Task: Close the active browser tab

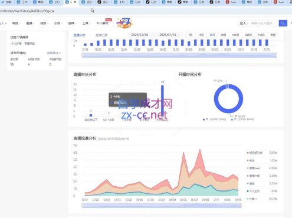Action: pyautogui.click(x=75, y=2)
